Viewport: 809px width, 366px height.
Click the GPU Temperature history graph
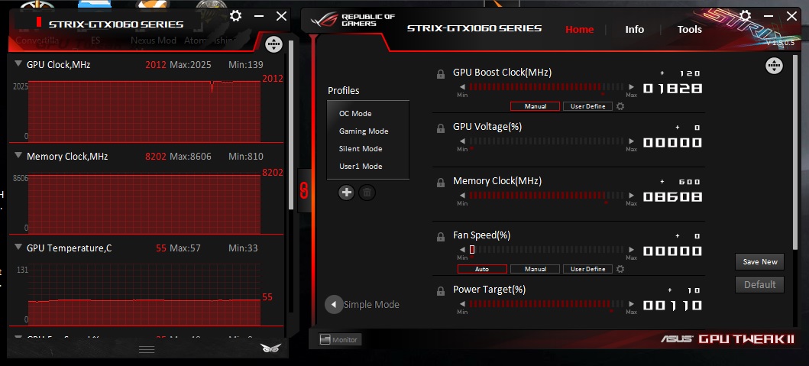coord(144,294)
